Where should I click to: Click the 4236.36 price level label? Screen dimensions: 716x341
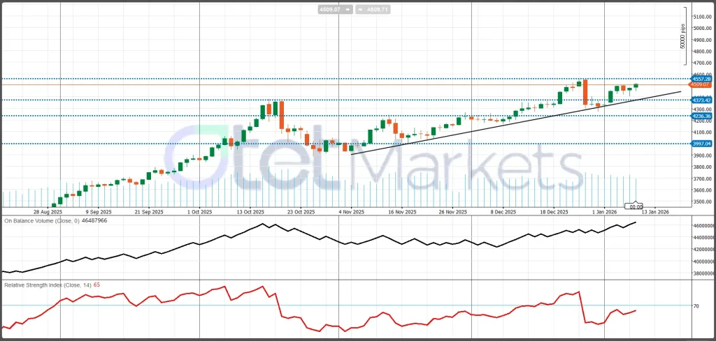pyautogui.click(x=701, y=116)
